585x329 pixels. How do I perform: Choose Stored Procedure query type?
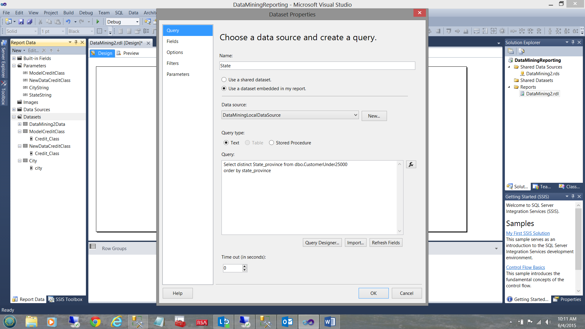click(271, 143)
